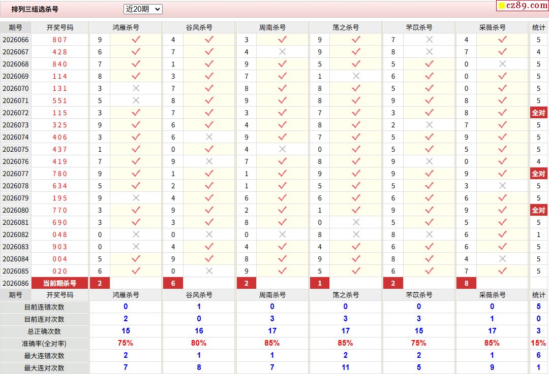
Task: Click the red 当前期杀号 label
Action: [x=60, y=283]
